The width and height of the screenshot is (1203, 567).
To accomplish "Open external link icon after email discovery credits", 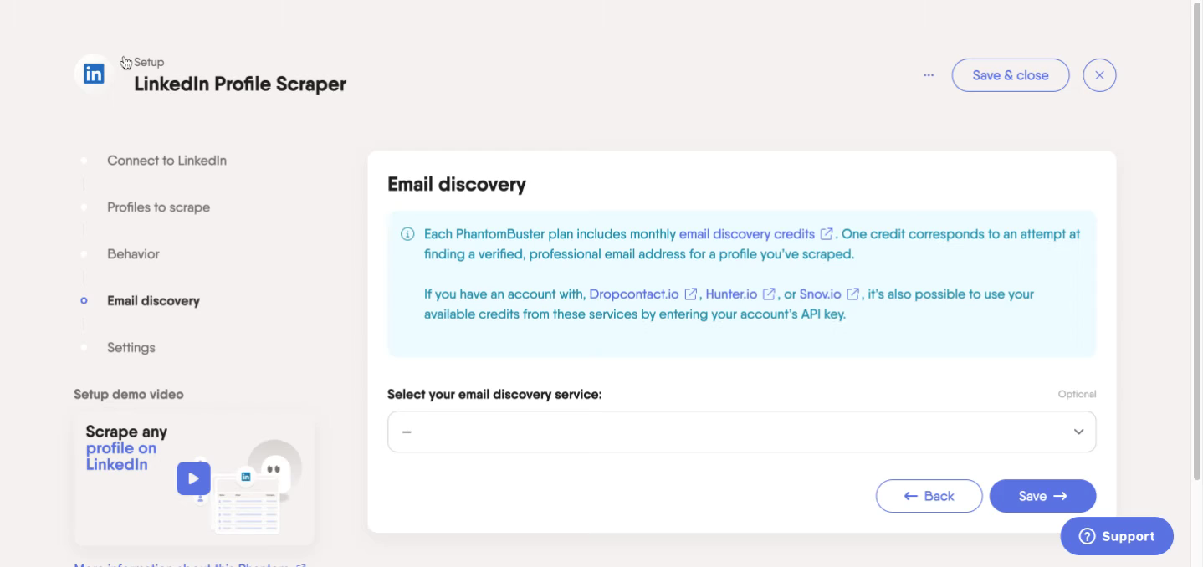I will point(827,234).
